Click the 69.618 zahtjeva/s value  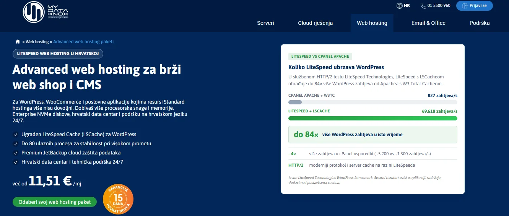[440, 111]
